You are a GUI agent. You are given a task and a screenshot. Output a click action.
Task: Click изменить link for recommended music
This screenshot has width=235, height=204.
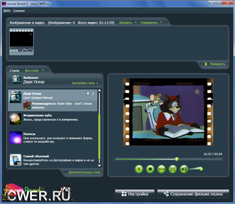[x=38, y=107]
